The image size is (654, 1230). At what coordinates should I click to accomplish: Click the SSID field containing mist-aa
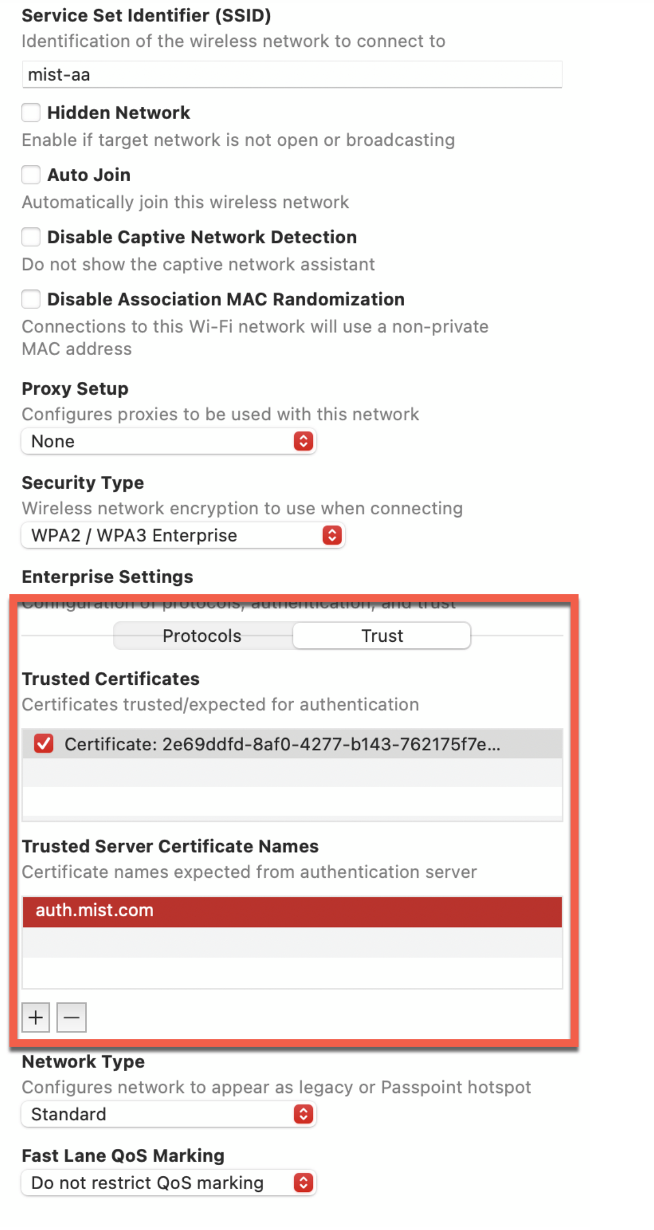(292, 74)
